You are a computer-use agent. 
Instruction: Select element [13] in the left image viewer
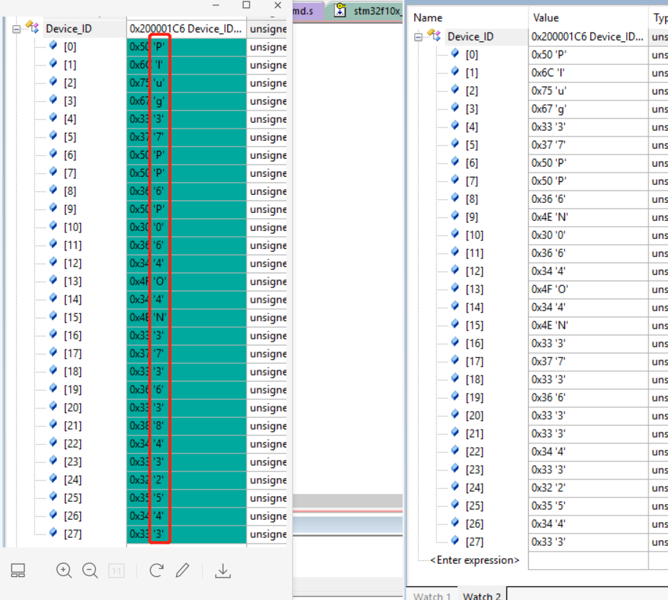tap(72, 282)
